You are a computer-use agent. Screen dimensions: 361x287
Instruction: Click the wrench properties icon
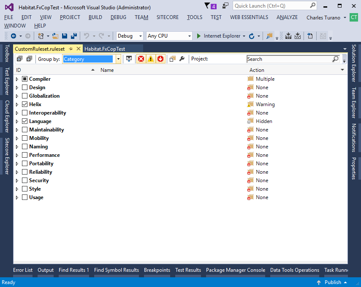pos(182,59)
